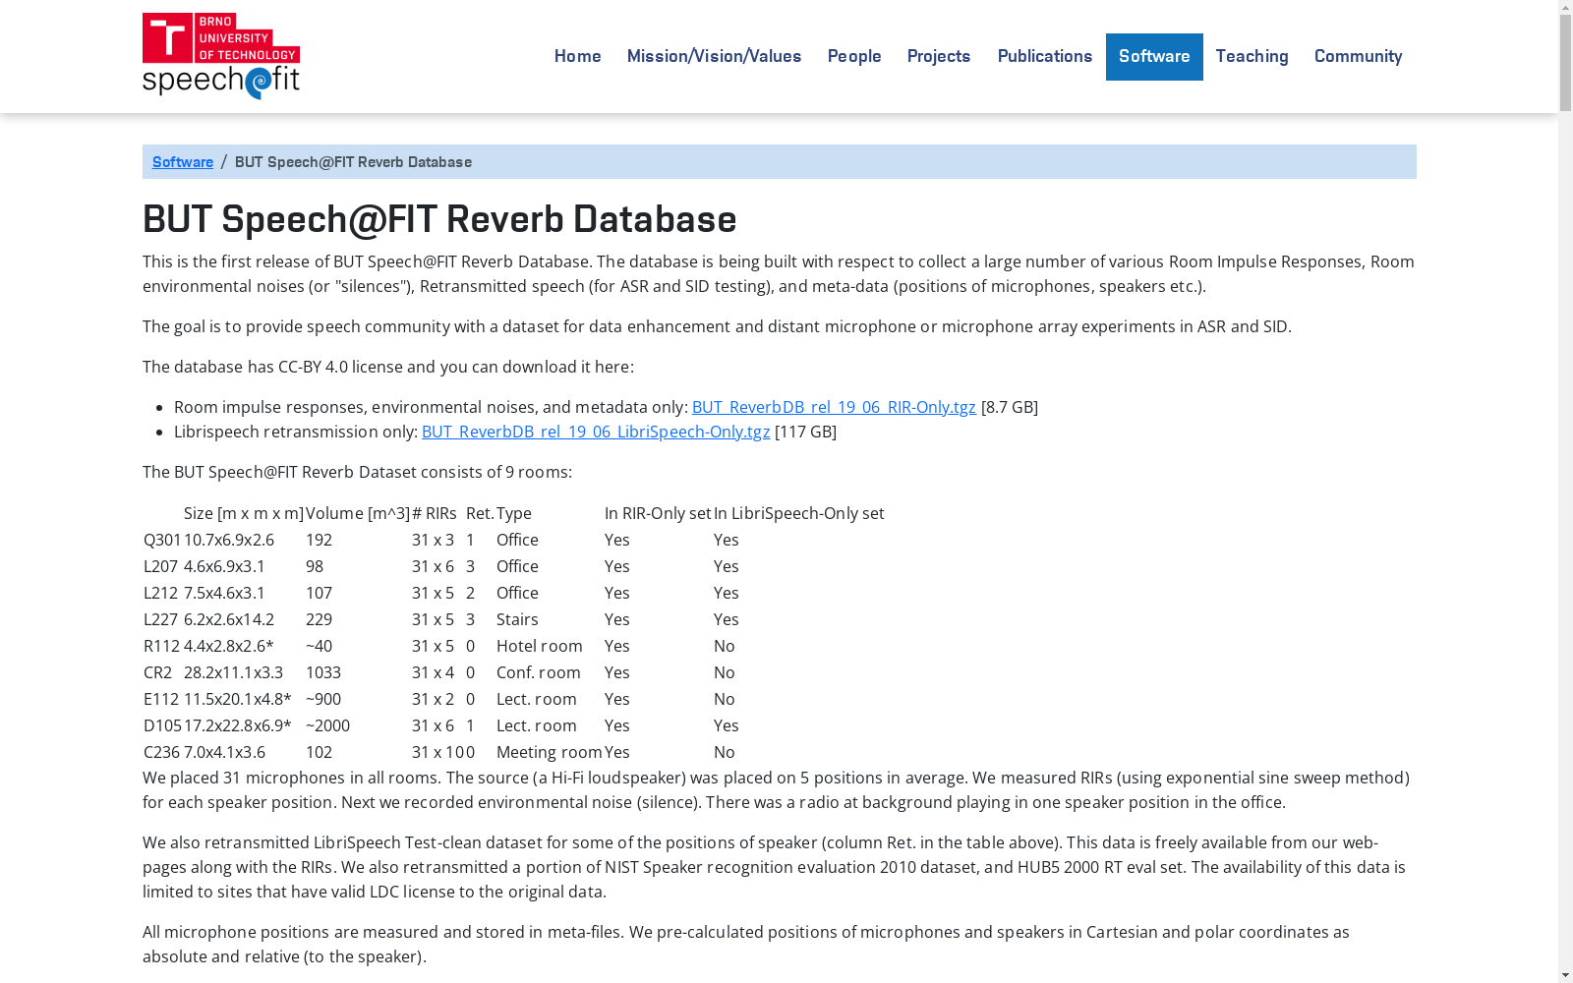The image size is (1573, 983).
Task: Click the Stairs type cell
Action: pyautogui.click(x=517, y=619)
